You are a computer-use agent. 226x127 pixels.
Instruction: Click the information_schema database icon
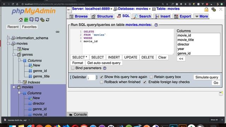point(13,38)
